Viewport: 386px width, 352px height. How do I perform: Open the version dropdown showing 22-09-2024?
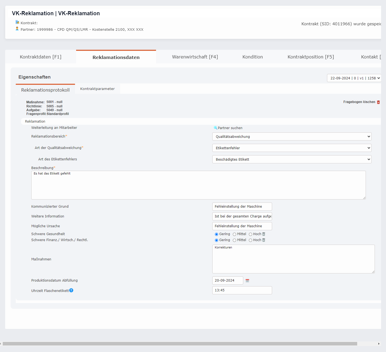tap(354, 78)
